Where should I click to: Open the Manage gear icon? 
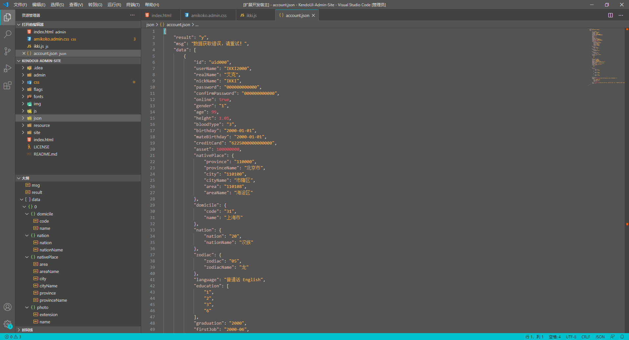[x=8, y=324]
